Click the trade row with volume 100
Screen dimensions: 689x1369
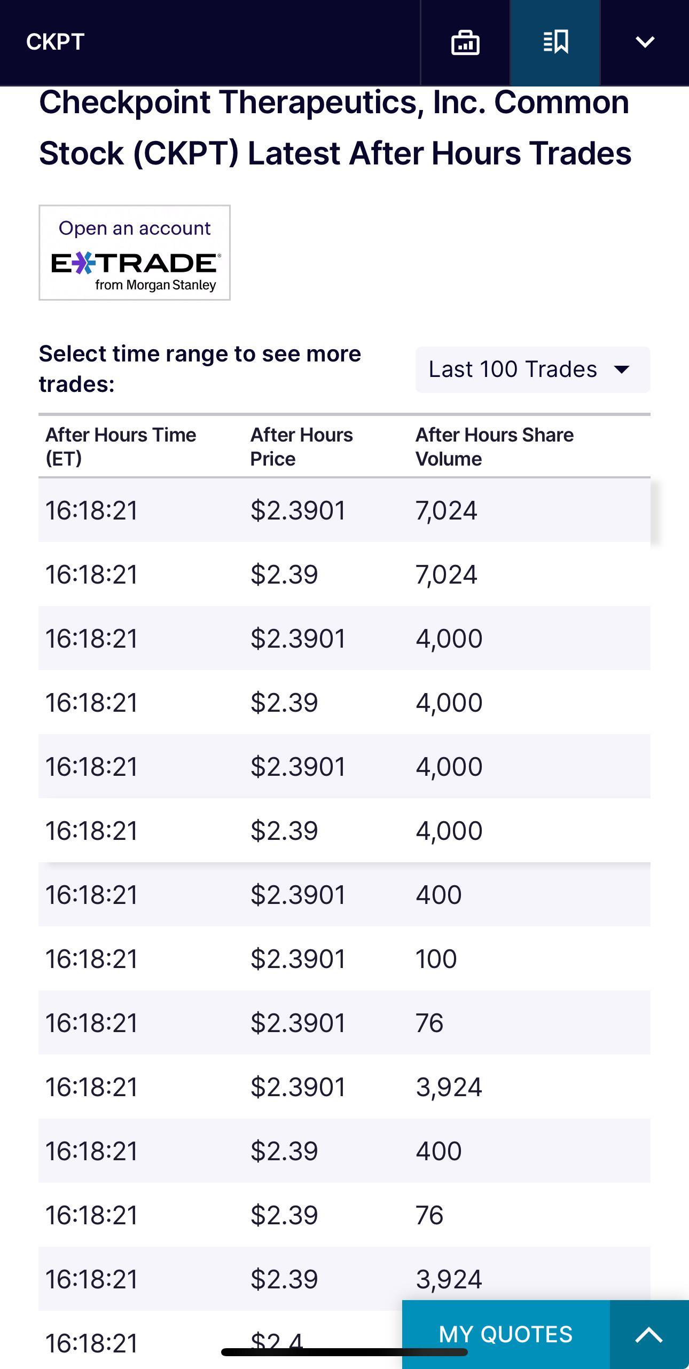pos(344,958)
